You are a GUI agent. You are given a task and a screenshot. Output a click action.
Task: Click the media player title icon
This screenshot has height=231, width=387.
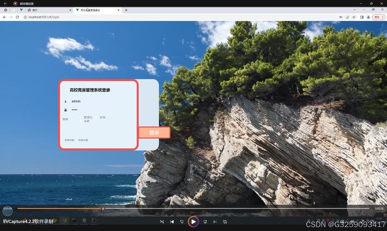pos(15,3)
